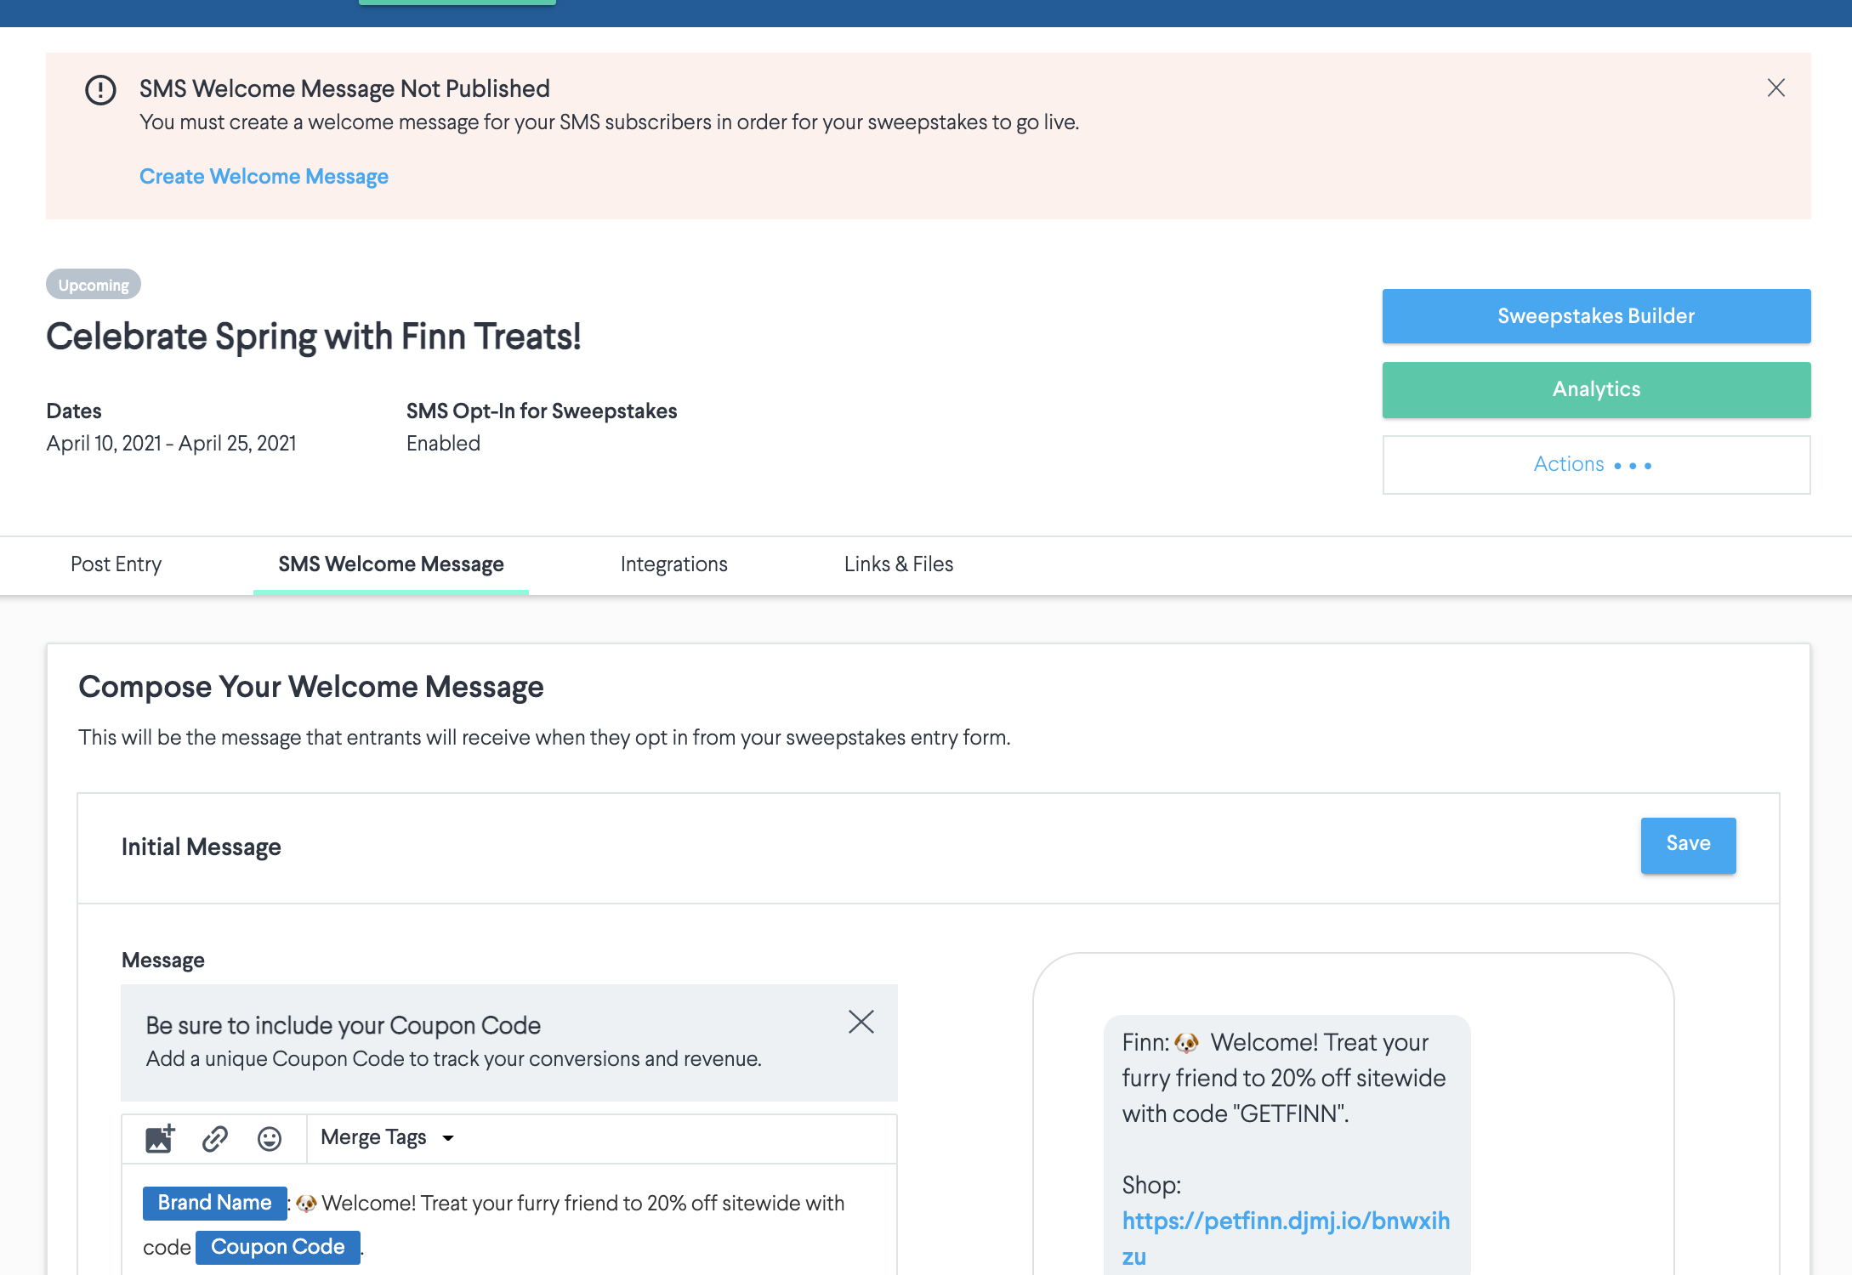Click the Upcoming status badge
Image resolution: width=1852 pixels, height=1275 pixels.
(94, 285)
